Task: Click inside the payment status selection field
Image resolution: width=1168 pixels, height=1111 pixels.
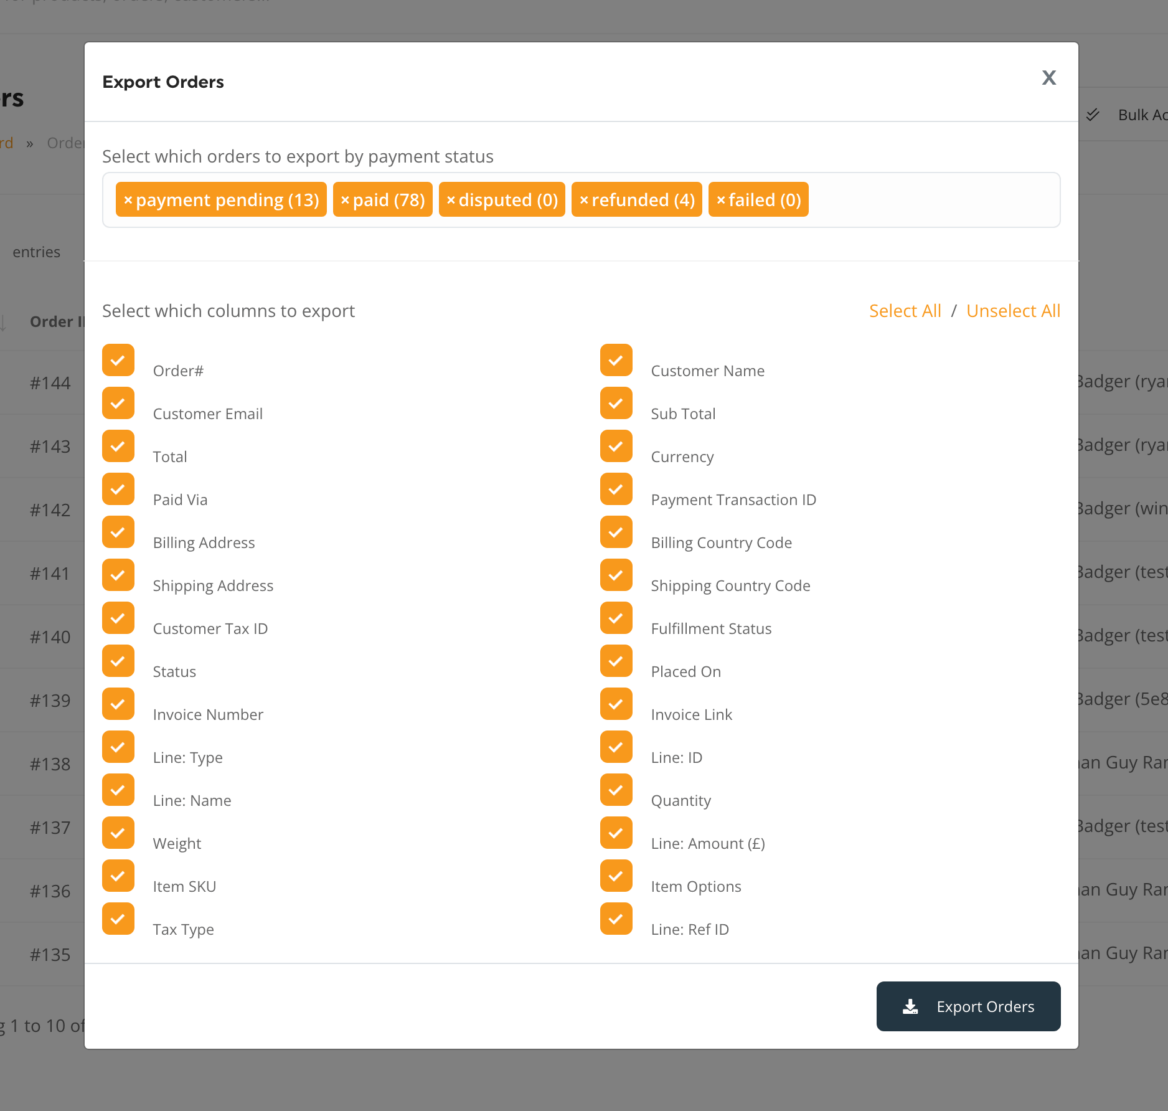Action: (934, 200)
